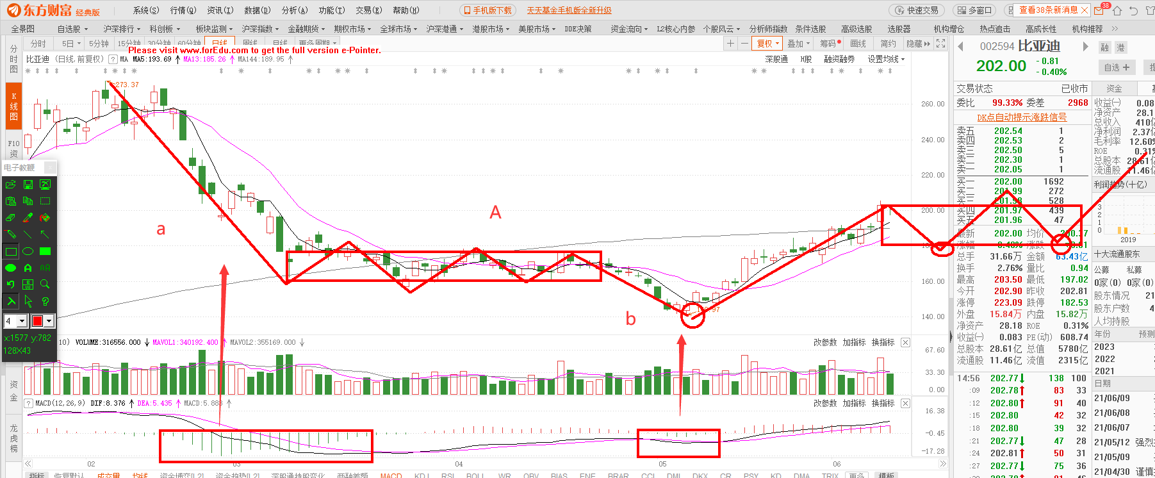Select the mouse pointer cursor tool
The height and width of the screenshot is (478, 1155).
28,301
